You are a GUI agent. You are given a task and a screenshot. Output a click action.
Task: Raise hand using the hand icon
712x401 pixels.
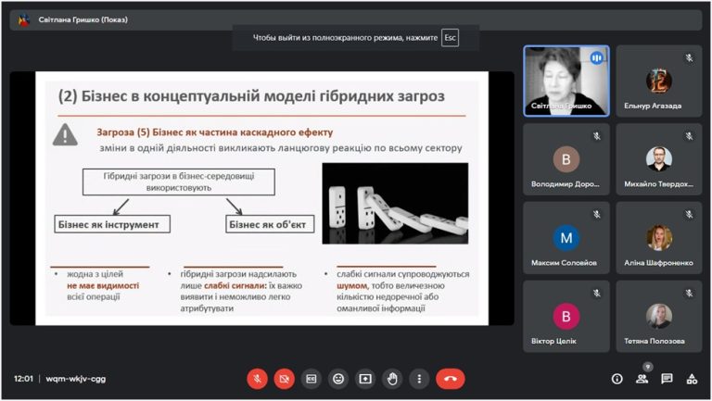click(392, 379)
